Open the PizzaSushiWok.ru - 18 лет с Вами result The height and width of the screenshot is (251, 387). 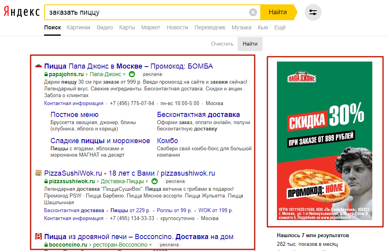coord(130,173)
